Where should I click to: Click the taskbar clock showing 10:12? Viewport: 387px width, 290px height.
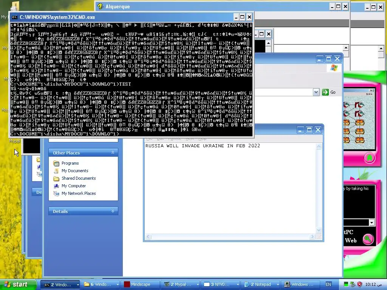[x=374, y=284]
